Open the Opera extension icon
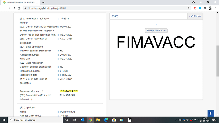Viewport: 219px width, 123px height. click(195, 8)
